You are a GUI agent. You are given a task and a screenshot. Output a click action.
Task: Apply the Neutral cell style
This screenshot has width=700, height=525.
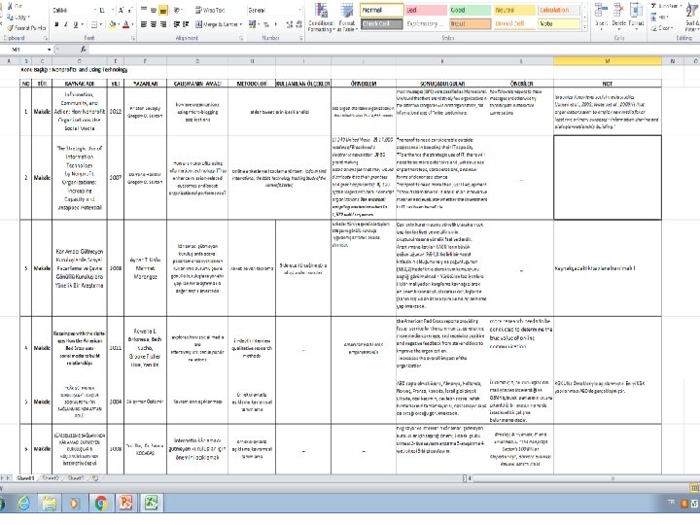point(514,10)
